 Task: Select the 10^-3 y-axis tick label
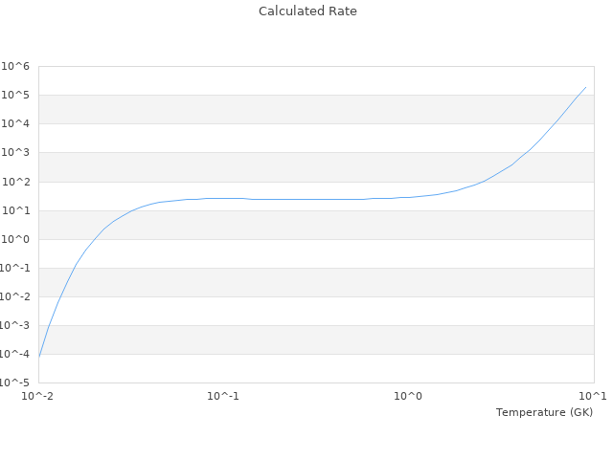point(14,325)
